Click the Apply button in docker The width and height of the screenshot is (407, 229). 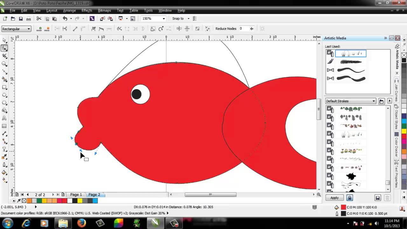coord(334,198)
